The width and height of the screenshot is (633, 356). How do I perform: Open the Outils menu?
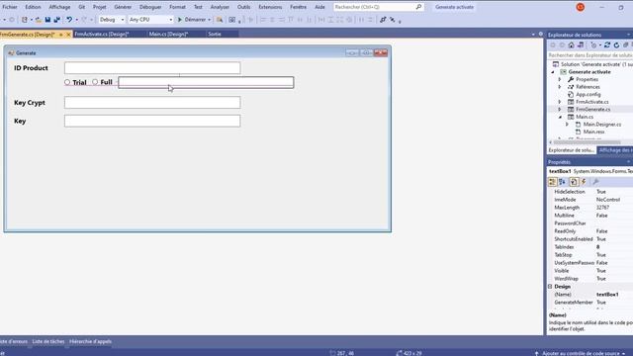click(243, 7)
